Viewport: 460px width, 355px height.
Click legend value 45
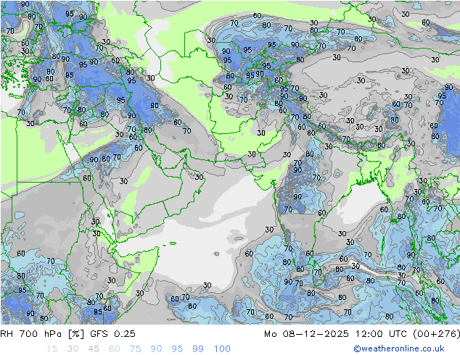click(x=94, y=349)
